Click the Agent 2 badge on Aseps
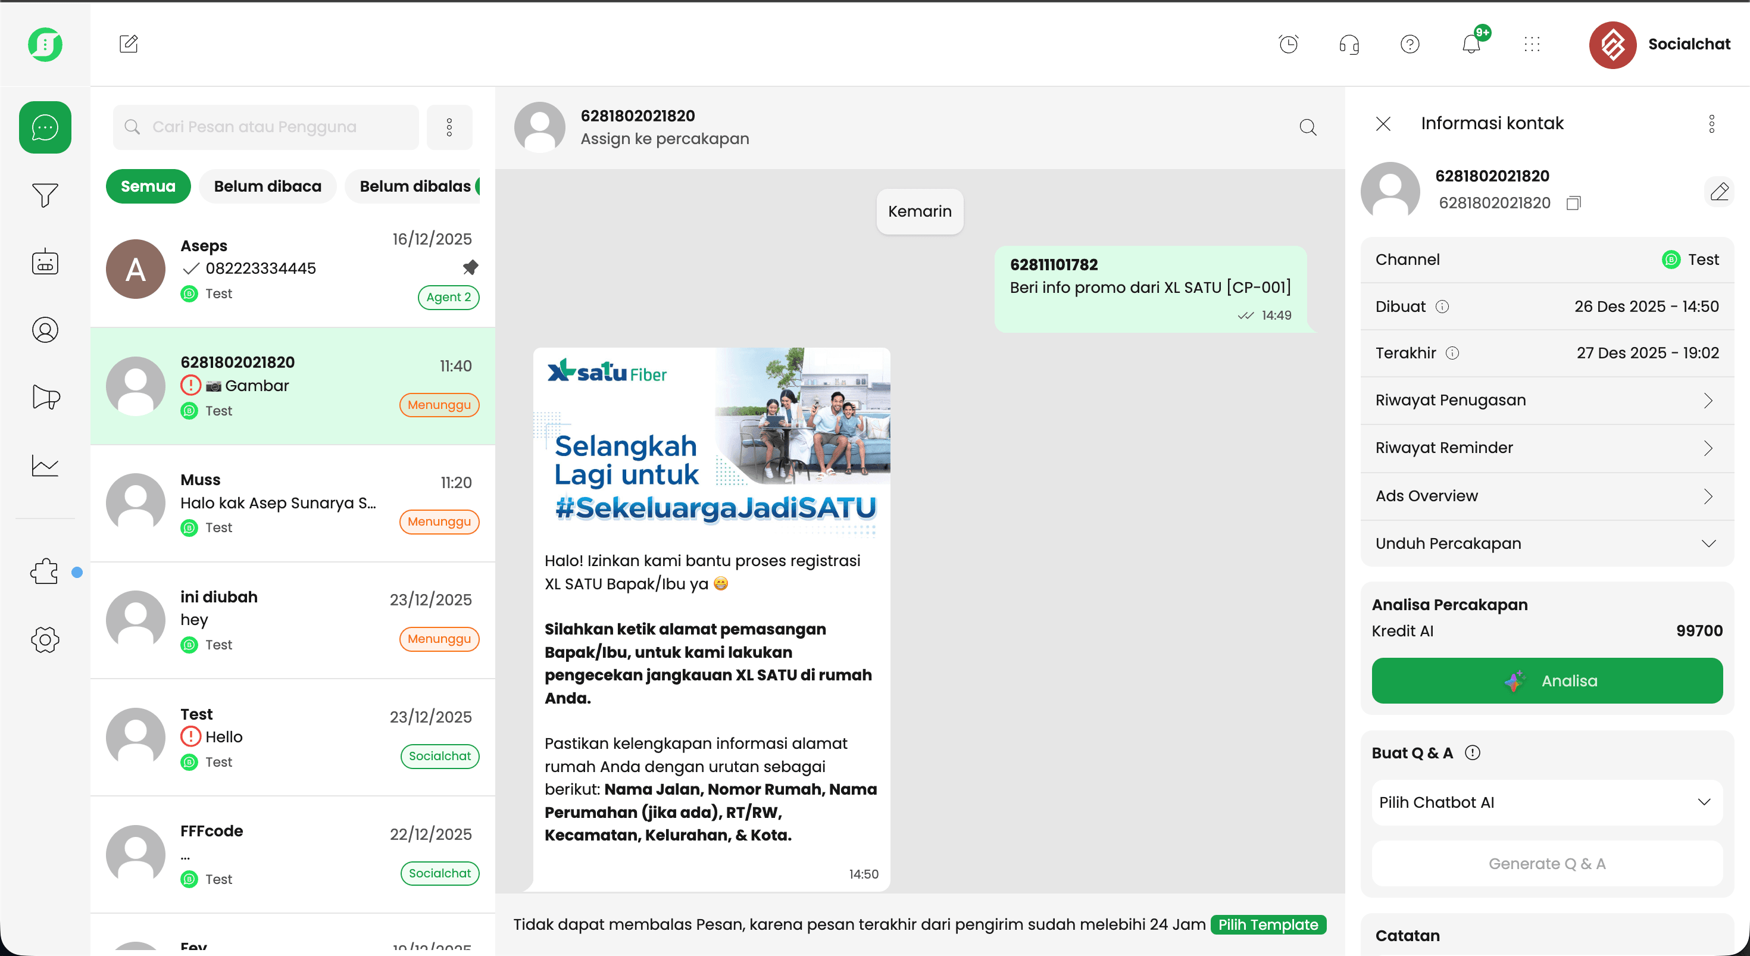 point(448,297)
